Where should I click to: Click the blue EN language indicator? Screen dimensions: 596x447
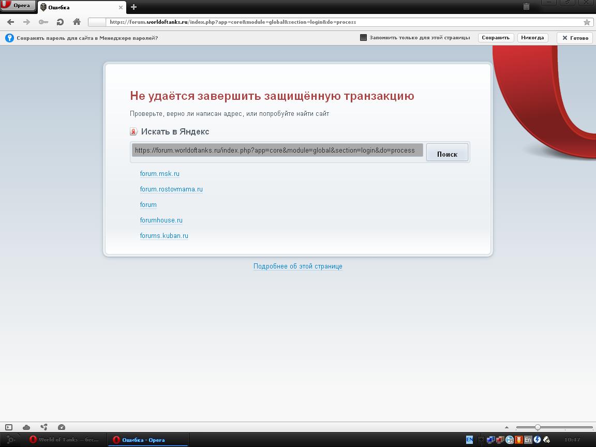tap(469, 440)
